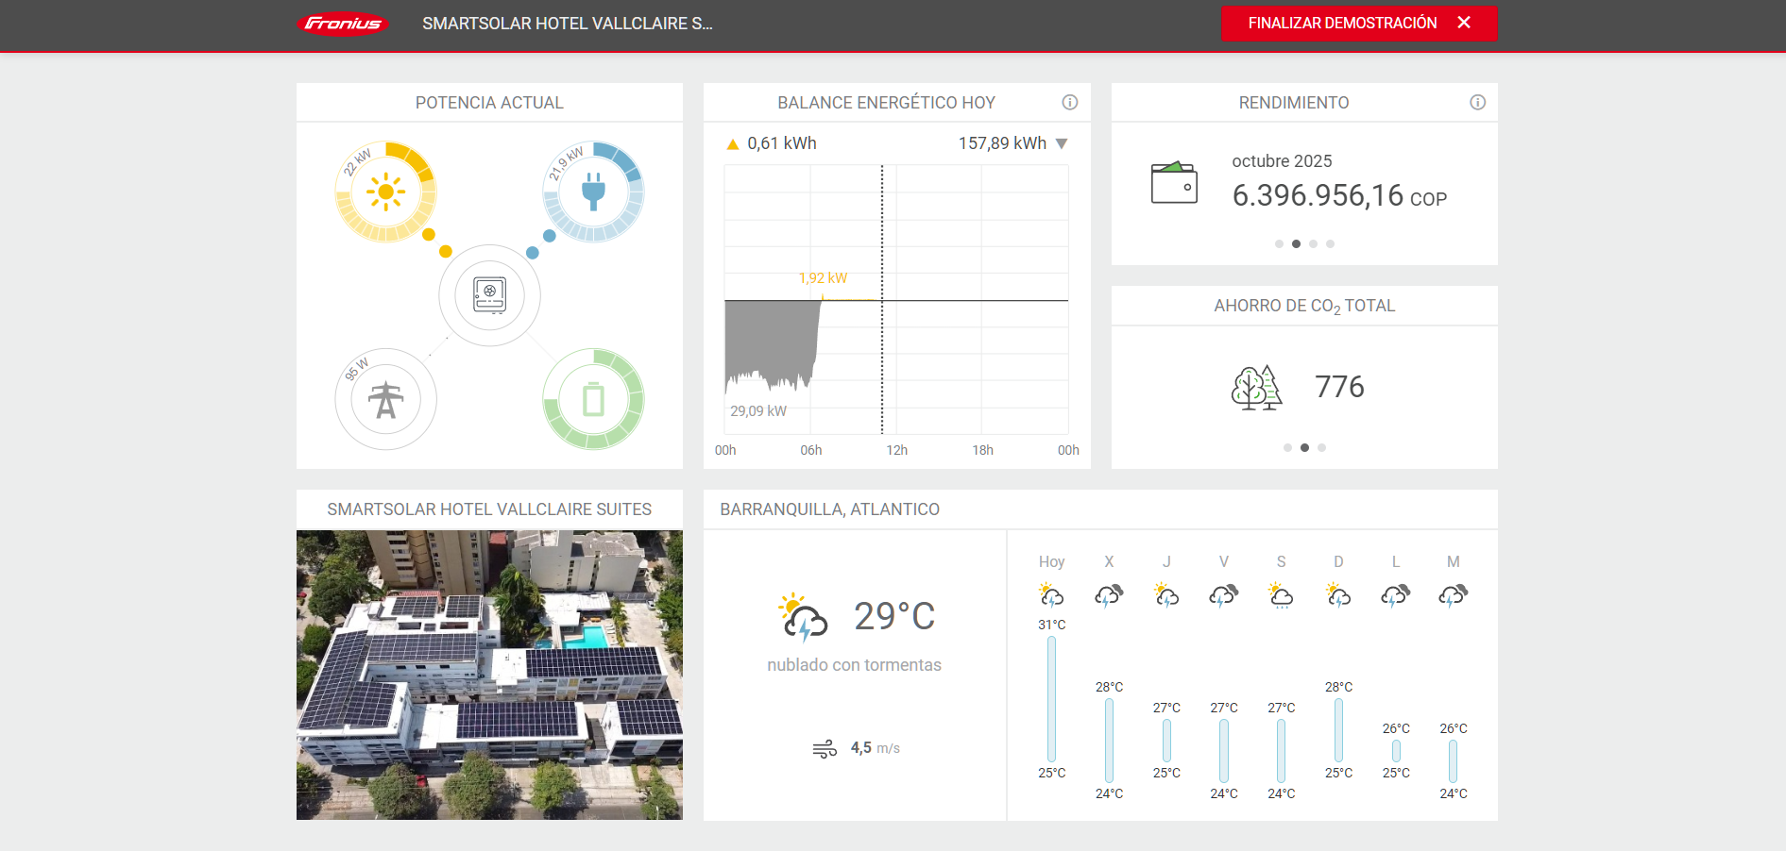Open info icon on Rendimiento panel
Viewport: 1786px width, 851px height.
click(1477, 103)
